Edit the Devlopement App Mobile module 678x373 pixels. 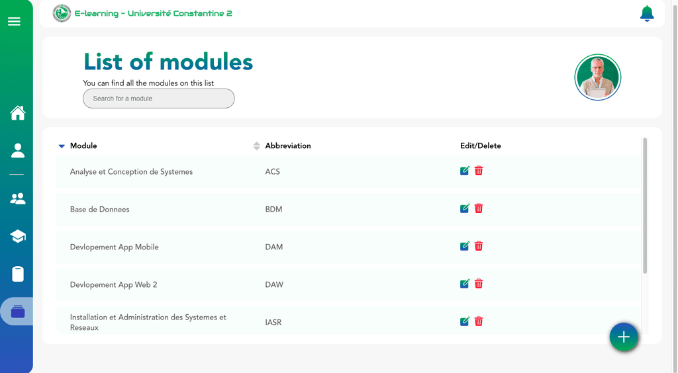click(x=464, y=246)
